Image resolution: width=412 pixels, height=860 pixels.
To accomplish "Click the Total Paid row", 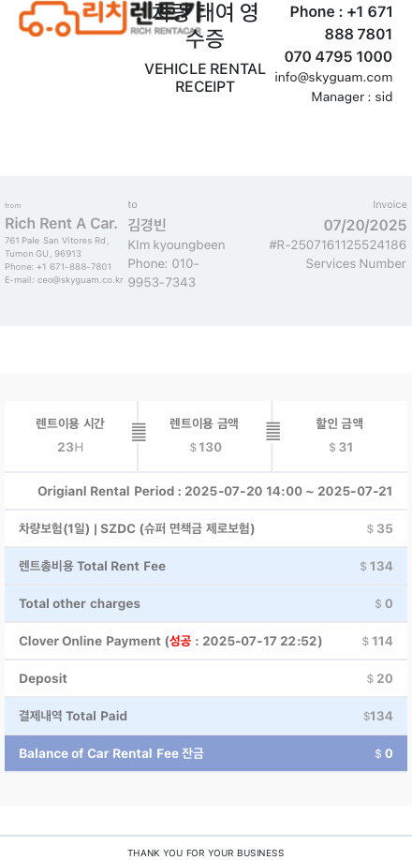I will (206, 716).
